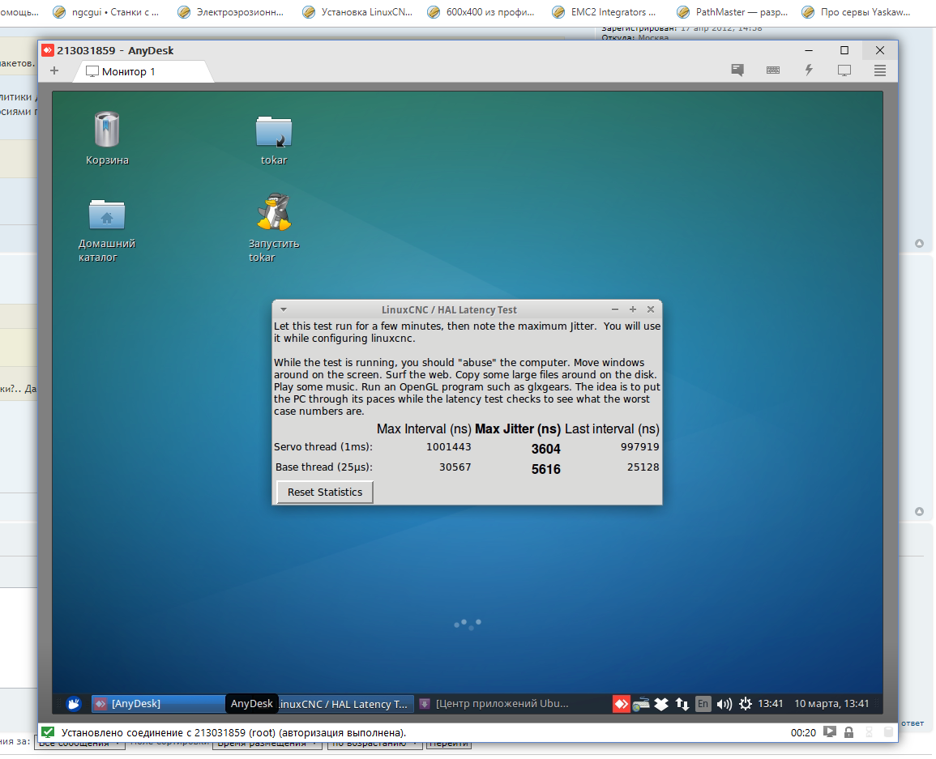Click session timer 00:20
Screen dimensions: 936x759
tap(803, 733)
